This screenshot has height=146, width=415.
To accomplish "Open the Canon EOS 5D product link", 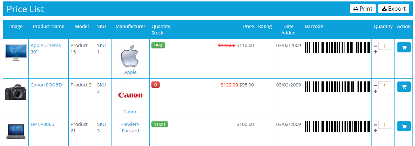I will [x=46, y=85].
